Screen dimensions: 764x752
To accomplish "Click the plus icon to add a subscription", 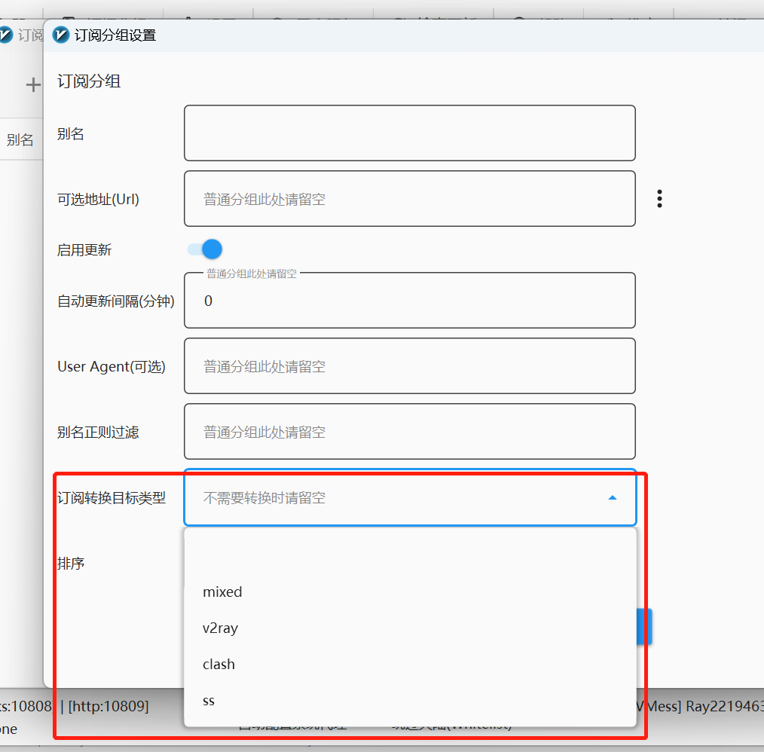I will click(x=33, y=84).
